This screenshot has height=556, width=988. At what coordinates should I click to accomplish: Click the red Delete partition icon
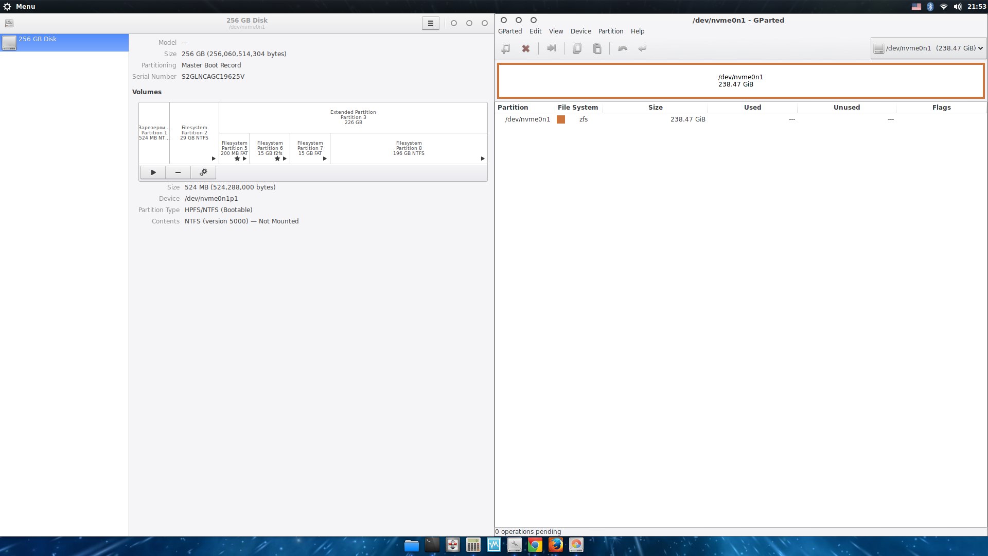(x=525, y=48)
